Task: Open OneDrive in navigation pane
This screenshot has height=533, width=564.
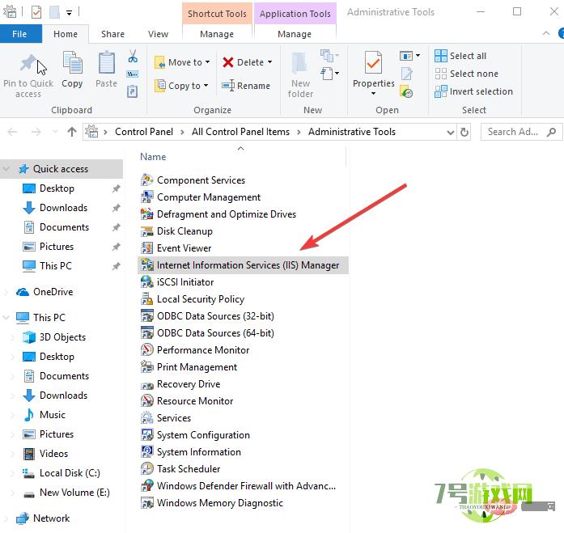Action: (x=45, y=292)
